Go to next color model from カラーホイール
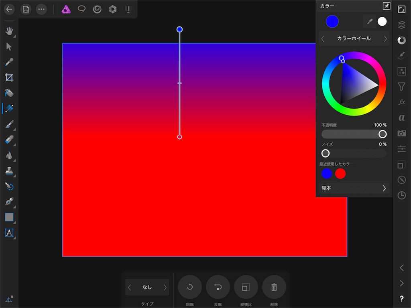Screen dimensions: 411x308 point(385,39)
